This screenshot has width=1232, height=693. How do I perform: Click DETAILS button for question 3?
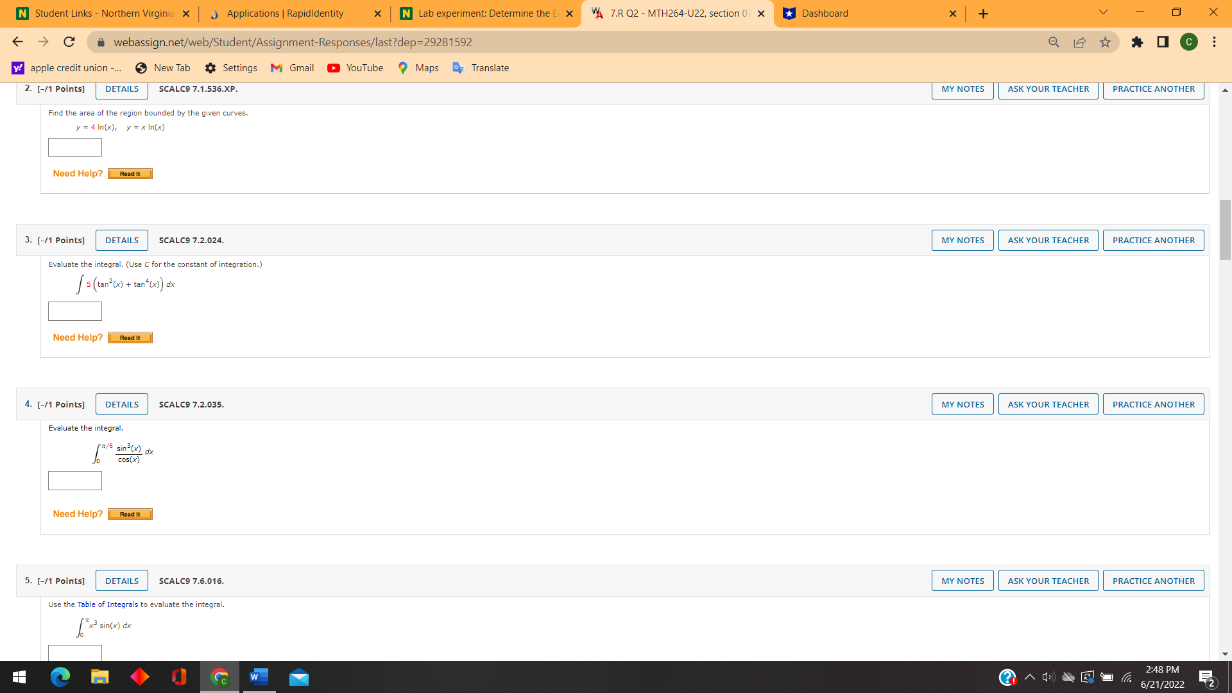(x=122, y=241)
